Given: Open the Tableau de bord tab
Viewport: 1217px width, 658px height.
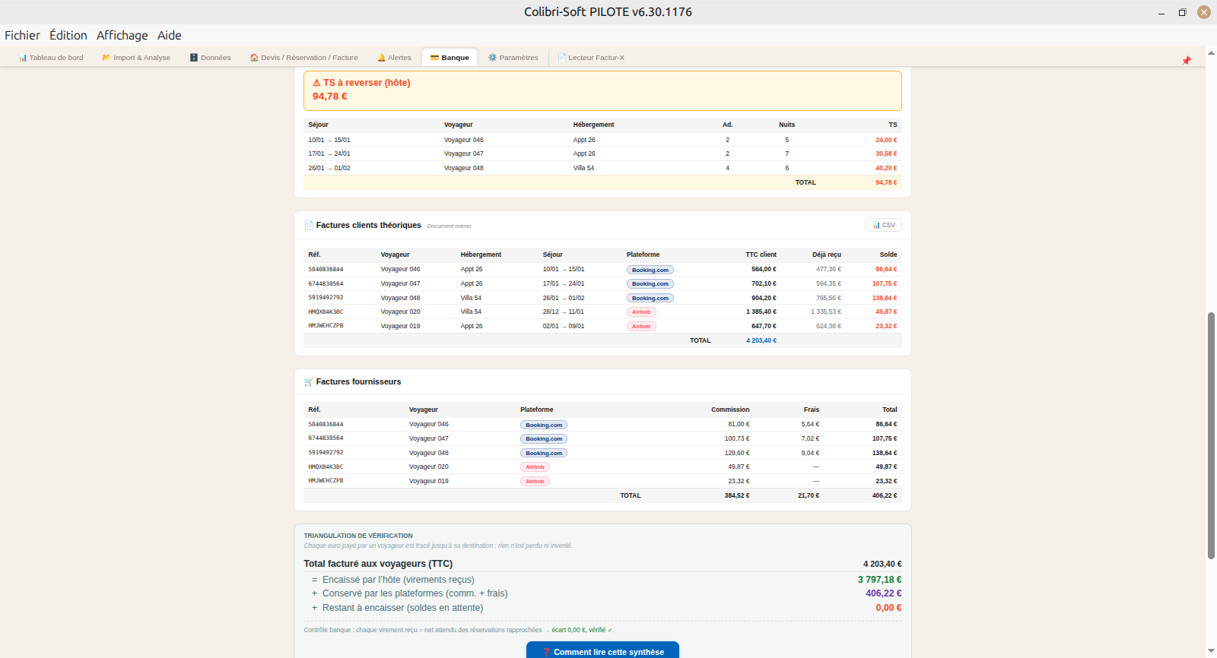Looking at the screenshot, I should tap(51, 58).
